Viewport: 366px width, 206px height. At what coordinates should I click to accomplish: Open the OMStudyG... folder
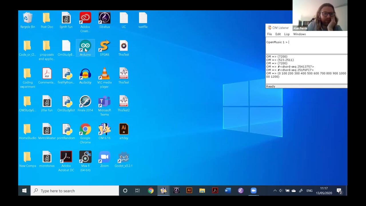click(27, 103)
